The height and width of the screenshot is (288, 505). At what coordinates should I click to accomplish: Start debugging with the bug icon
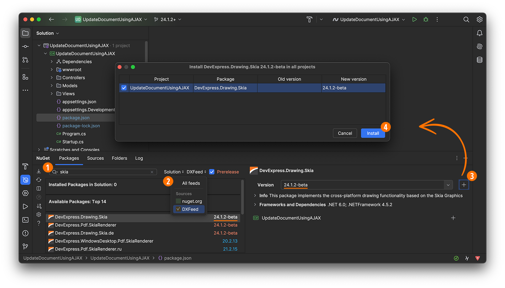426,19
